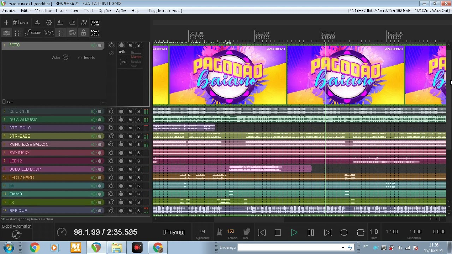Click timeline marker at 97.1.00
The image size is (452, 254).
point(328,33)
